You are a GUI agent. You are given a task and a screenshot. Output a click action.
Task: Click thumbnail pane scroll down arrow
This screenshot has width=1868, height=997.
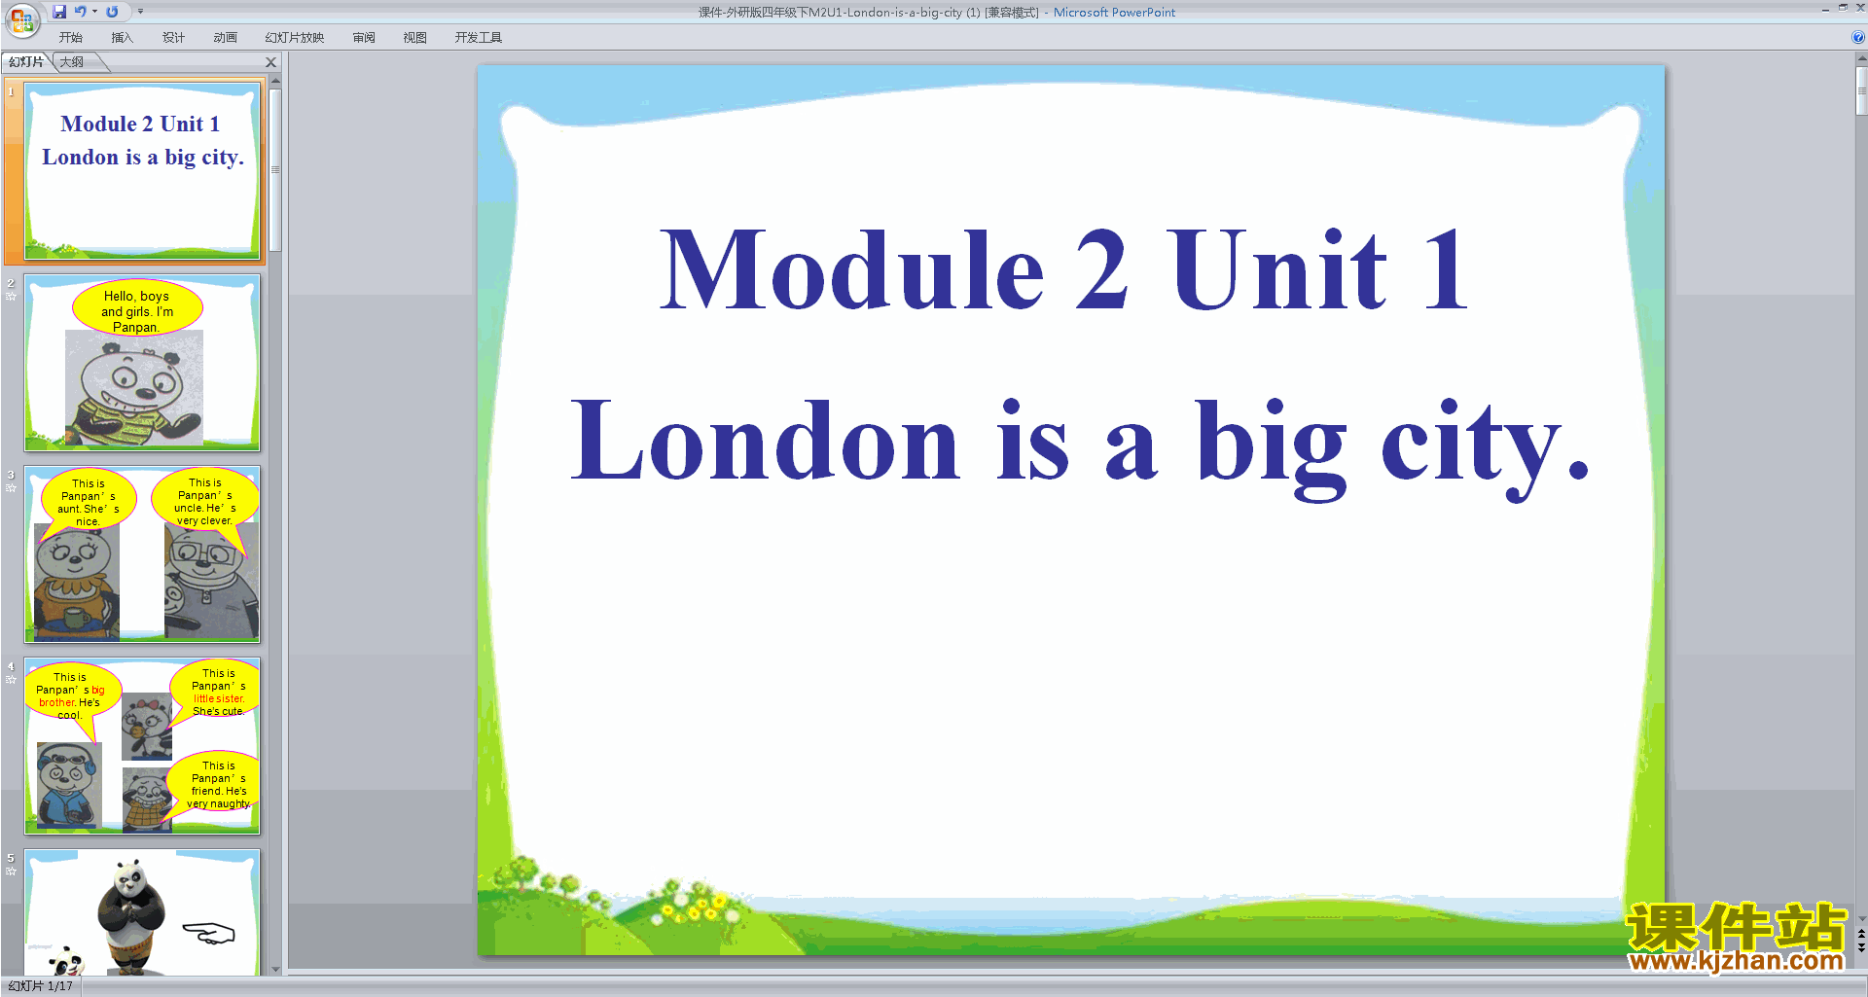(275, 969)
